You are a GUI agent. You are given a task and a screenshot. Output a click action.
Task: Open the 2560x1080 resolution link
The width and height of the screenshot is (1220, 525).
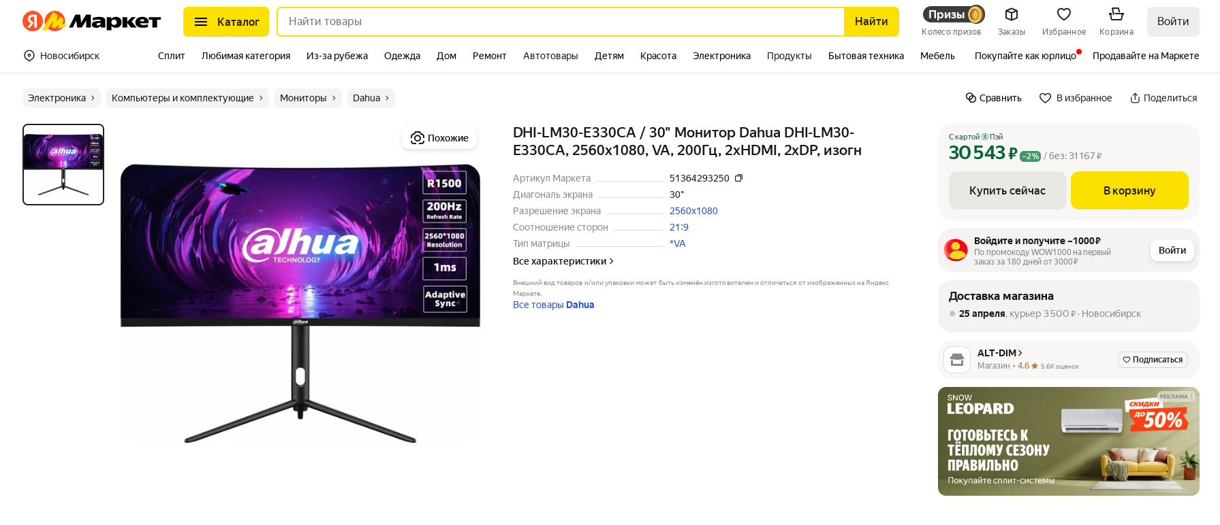[x=693, y=211]
